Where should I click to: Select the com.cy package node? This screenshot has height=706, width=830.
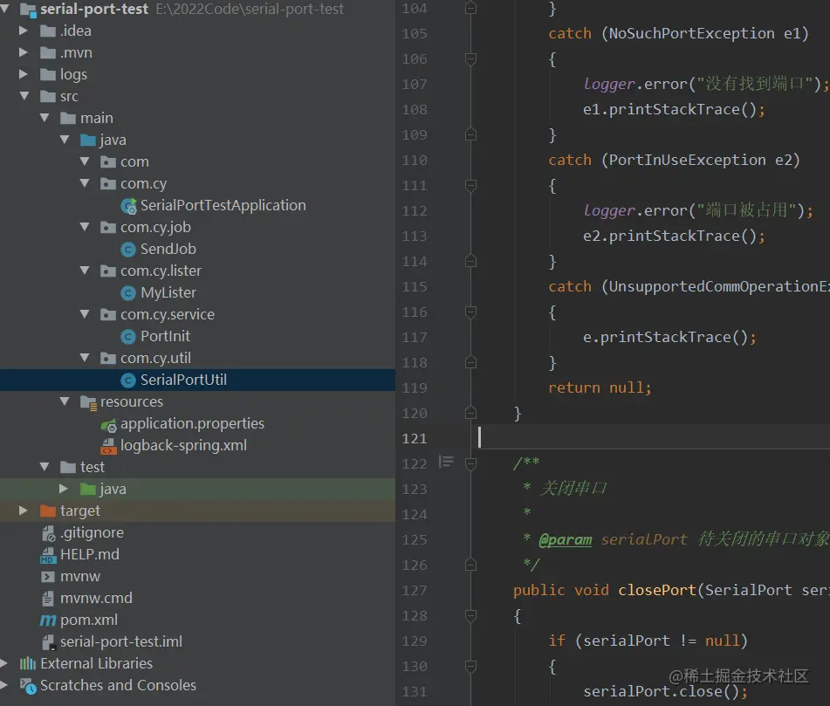coord(143,183)
